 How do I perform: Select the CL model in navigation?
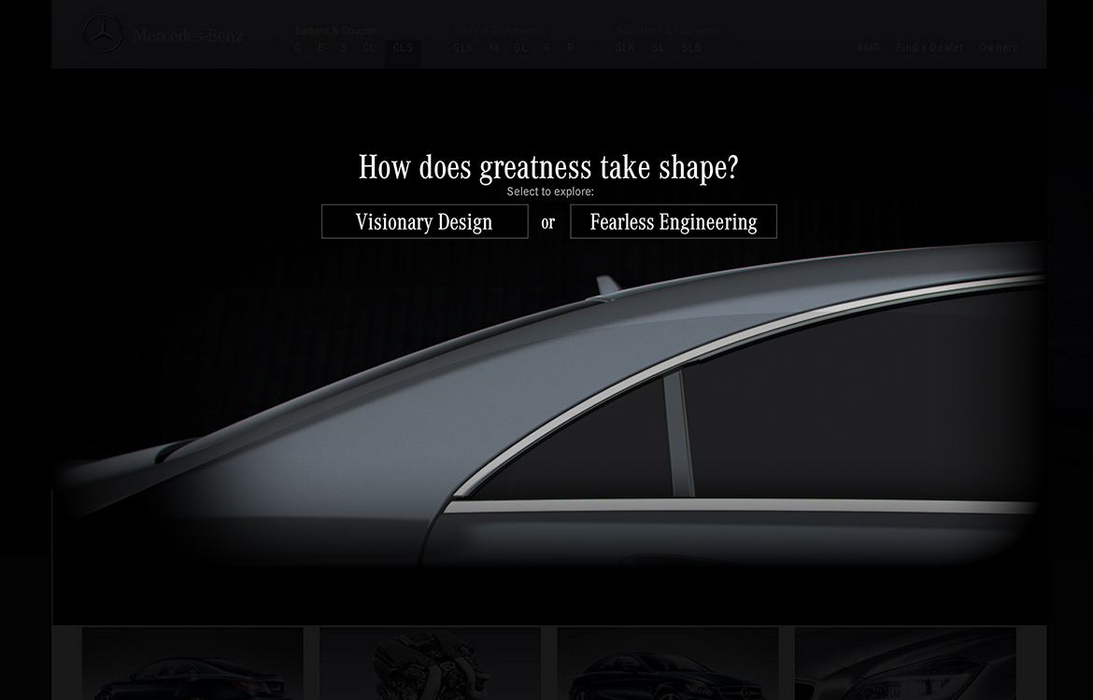click(369, 48)
